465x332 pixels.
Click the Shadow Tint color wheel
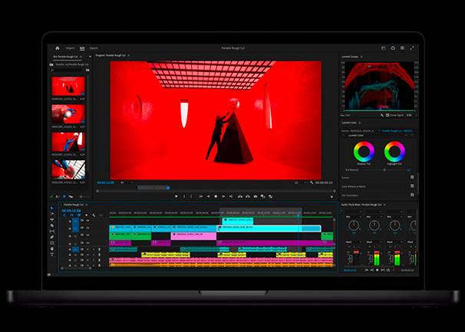pyautogui.click(x=364, y=151)
